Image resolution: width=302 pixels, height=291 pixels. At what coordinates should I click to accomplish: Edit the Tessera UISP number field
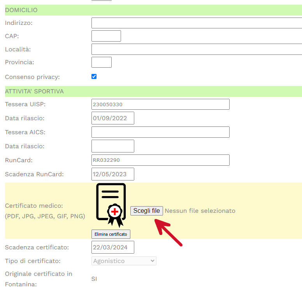160,104
